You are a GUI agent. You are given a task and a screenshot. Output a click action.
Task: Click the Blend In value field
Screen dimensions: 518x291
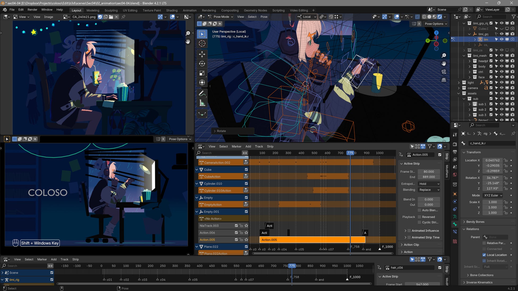pos(428,199)
